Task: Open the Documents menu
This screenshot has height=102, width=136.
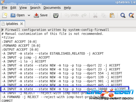Action: (x=52, y=8)
